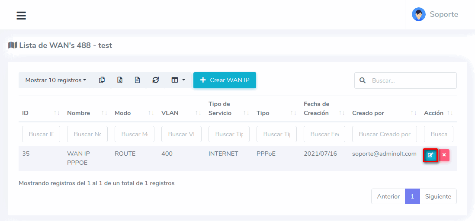This screenshot has height=221, width=475.
Task: Delete the WAN IP PPPOE record
Action: [x=444, y=155]
